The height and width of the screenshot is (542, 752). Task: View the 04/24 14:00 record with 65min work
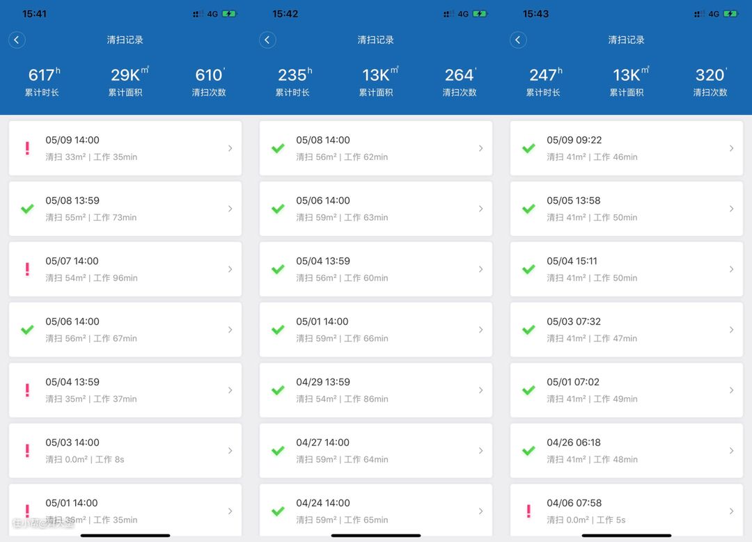pyautogui.click(x=375, y=510)
